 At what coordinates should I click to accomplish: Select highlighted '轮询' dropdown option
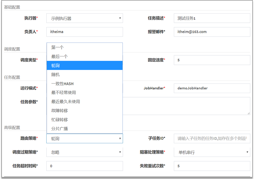85,66
